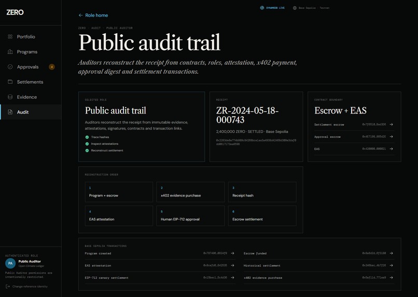The height and width of the screenshot is (297, 418).
Task: Click the arrow for Escrow funded transaction
Action: click(391, 253)
